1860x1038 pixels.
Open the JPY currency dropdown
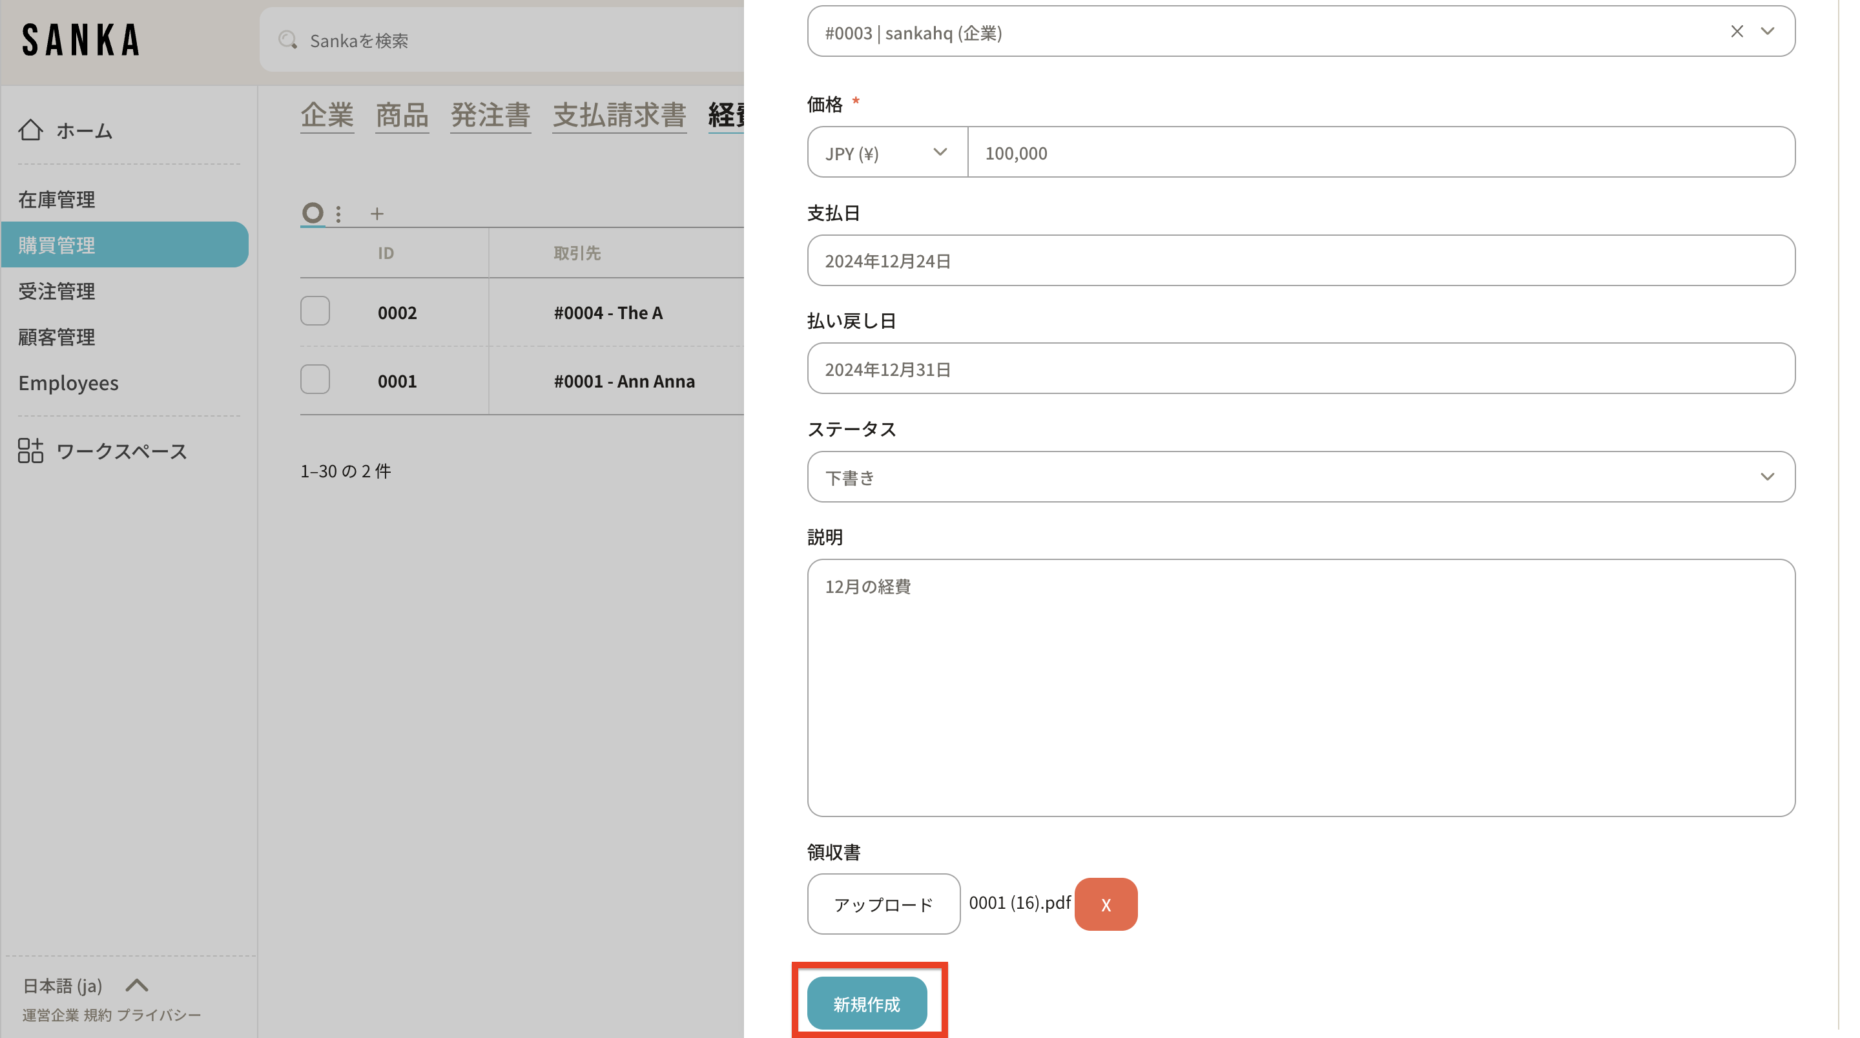click(887, 152)
